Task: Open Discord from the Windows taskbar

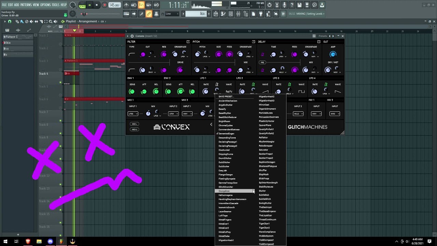Action: 50,241
